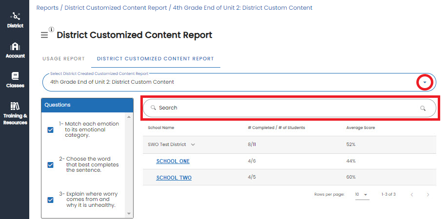This screenshot has width=448, height=219.
Task: Uncheck question 3 Explain where worry comes from
Action: pos(50,200)
